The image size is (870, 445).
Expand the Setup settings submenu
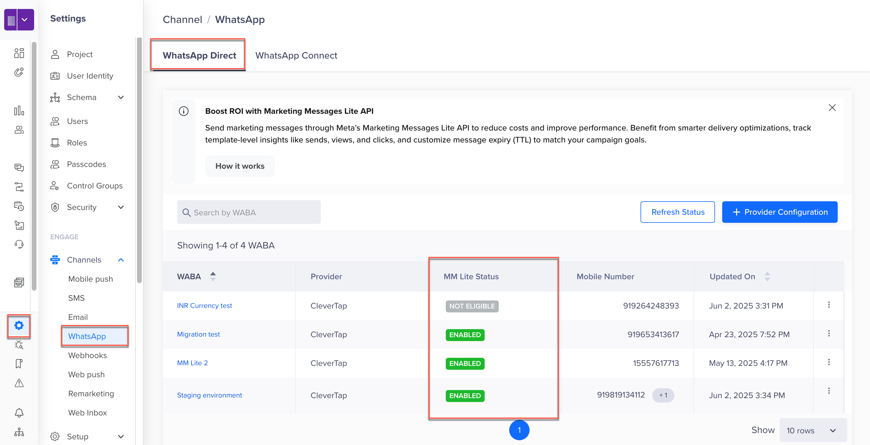click(121, 437)
